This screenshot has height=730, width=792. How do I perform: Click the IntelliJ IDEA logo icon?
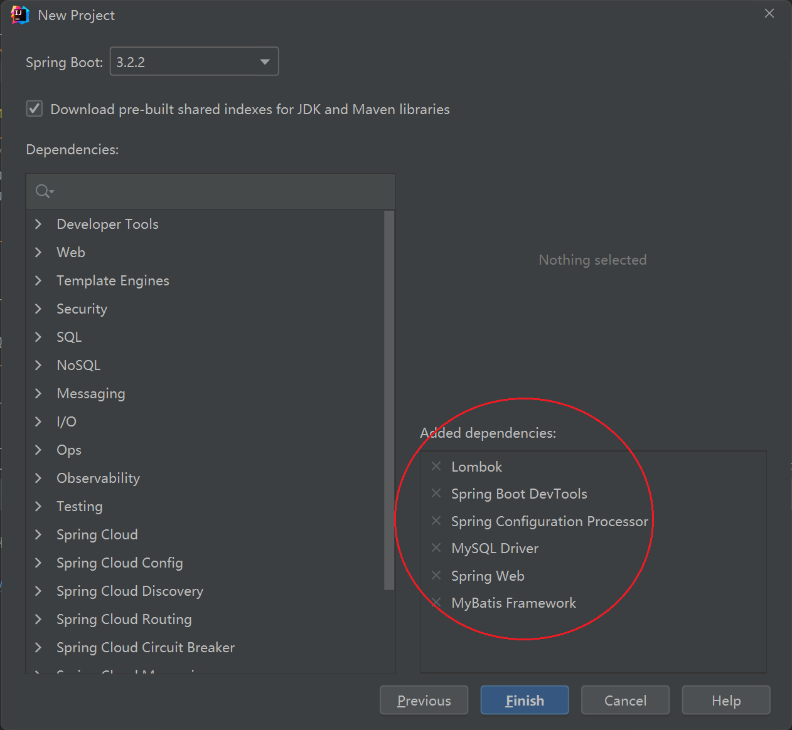click(20, 15)
